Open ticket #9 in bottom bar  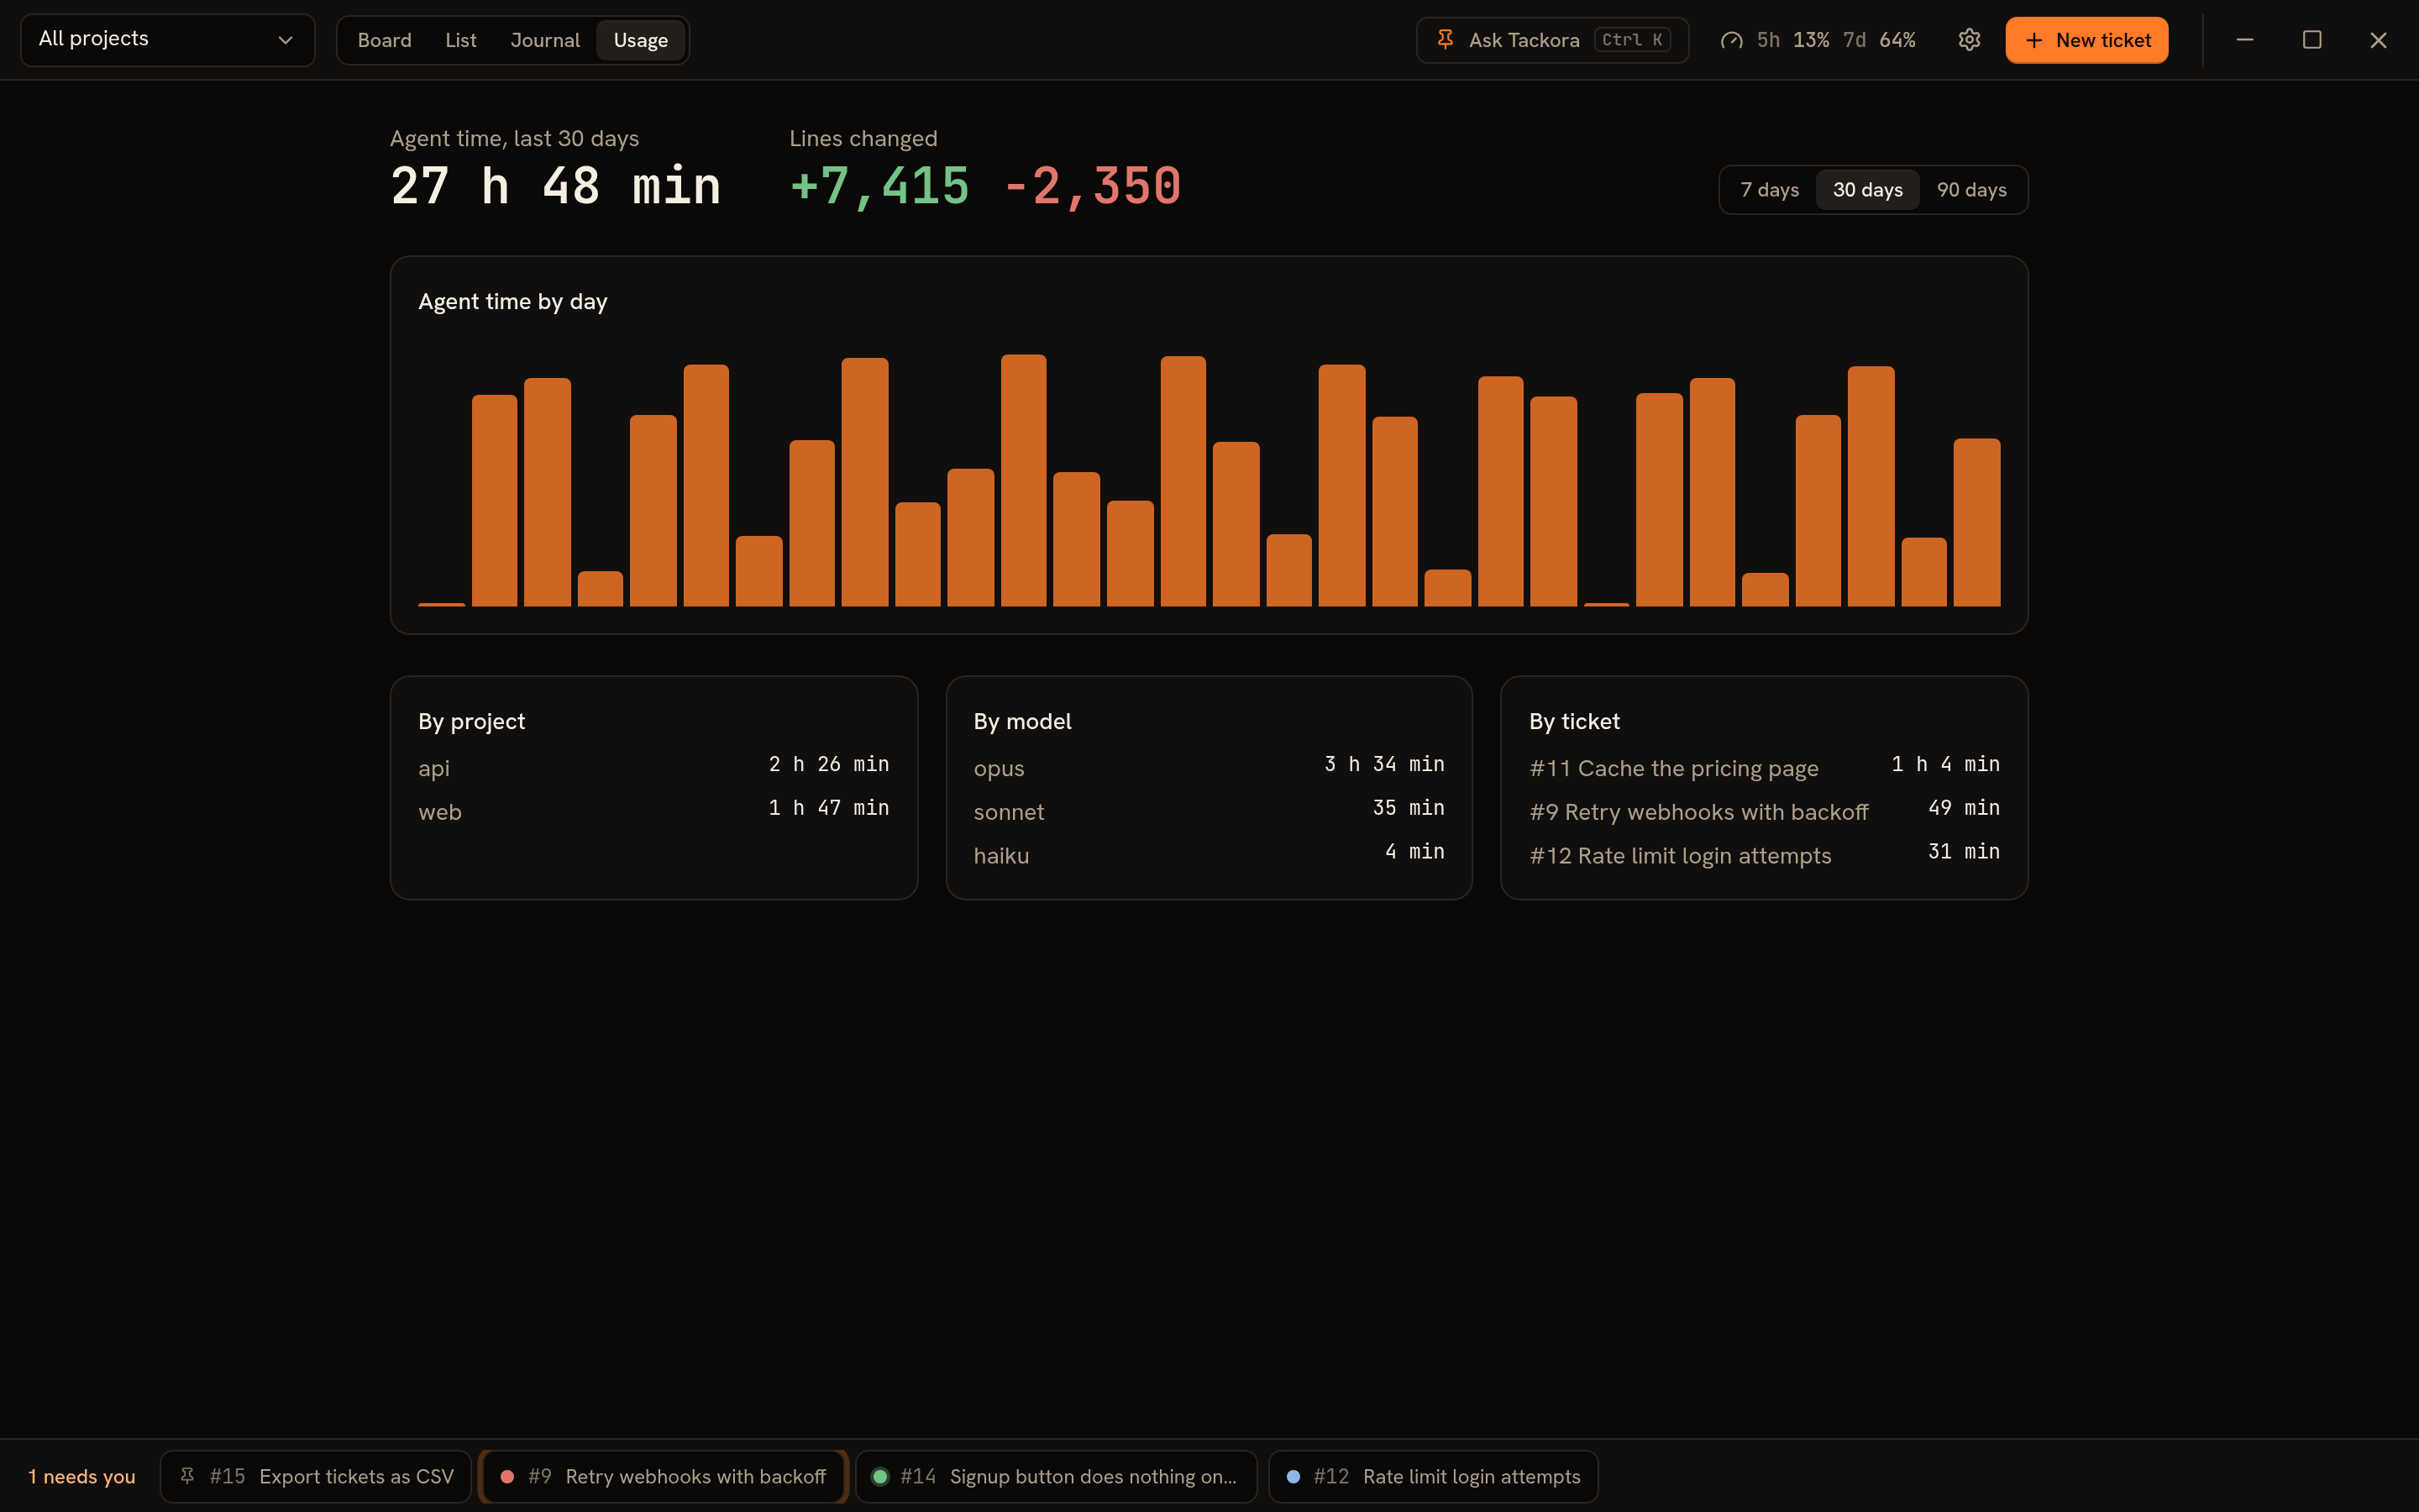pyautogui.click(x=664, y=1476)
